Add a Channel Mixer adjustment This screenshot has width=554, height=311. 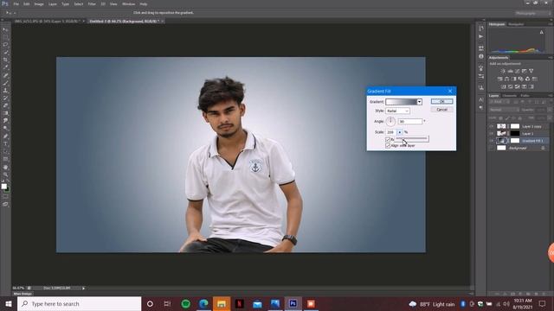tap(527, 79)
